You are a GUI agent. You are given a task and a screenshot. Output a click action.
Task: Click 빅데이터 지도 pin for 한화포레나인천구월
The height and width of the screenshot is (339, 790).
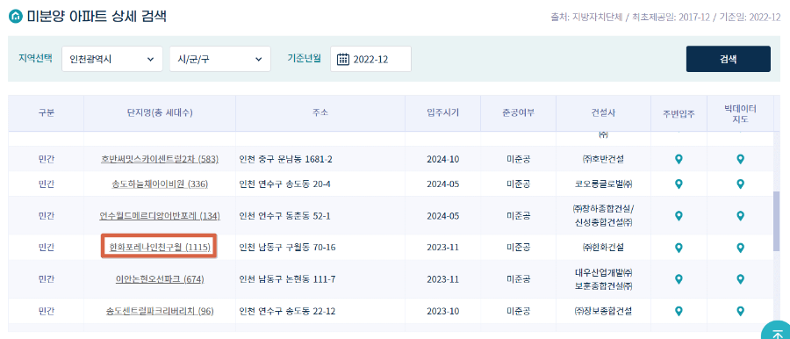tap(740, 248)
